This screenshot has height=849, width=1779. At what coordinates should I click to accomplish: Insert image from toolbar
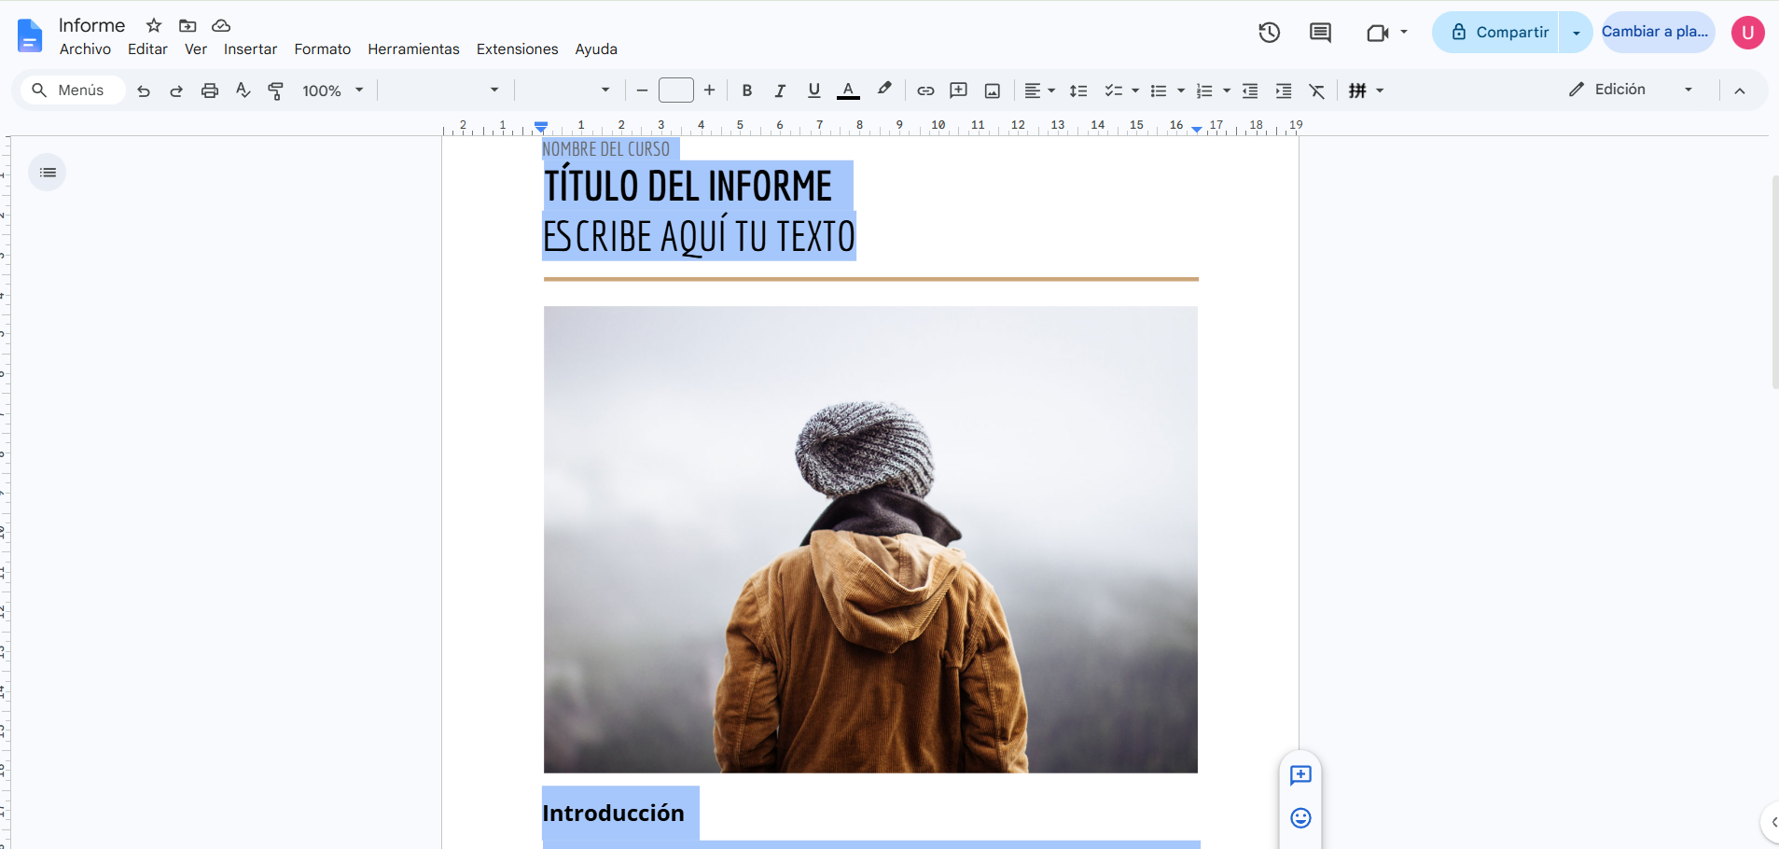993,90
